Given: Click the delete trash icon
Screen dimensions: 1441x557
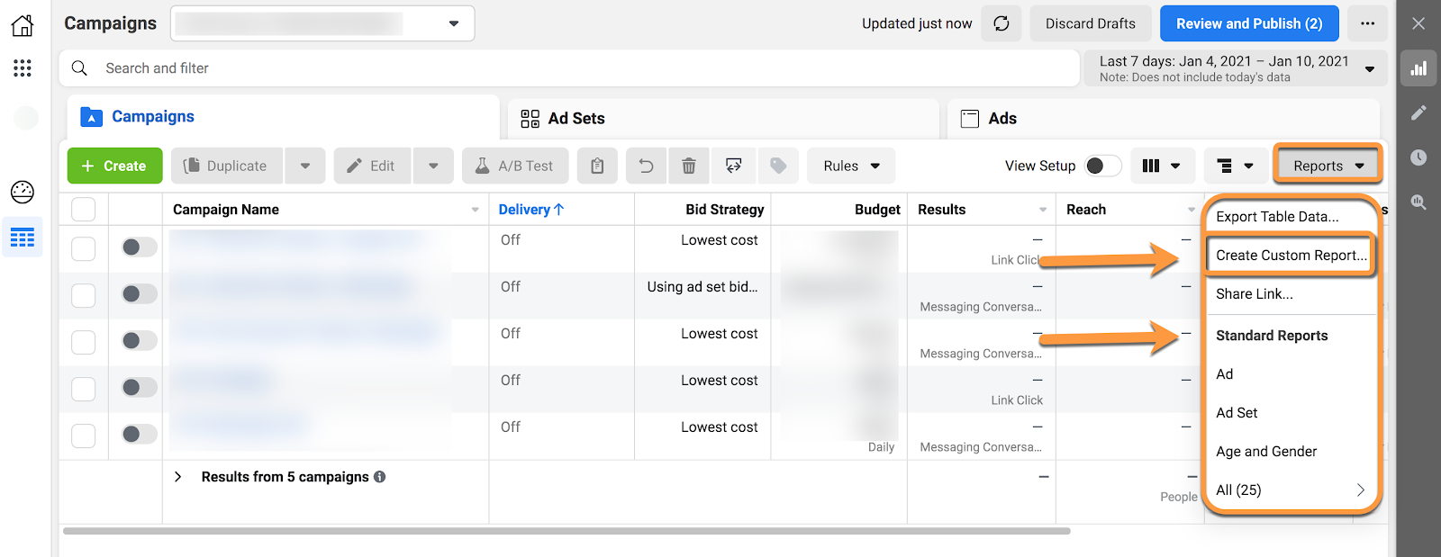Looking at the screenshot, I should (x=689, y=166).
